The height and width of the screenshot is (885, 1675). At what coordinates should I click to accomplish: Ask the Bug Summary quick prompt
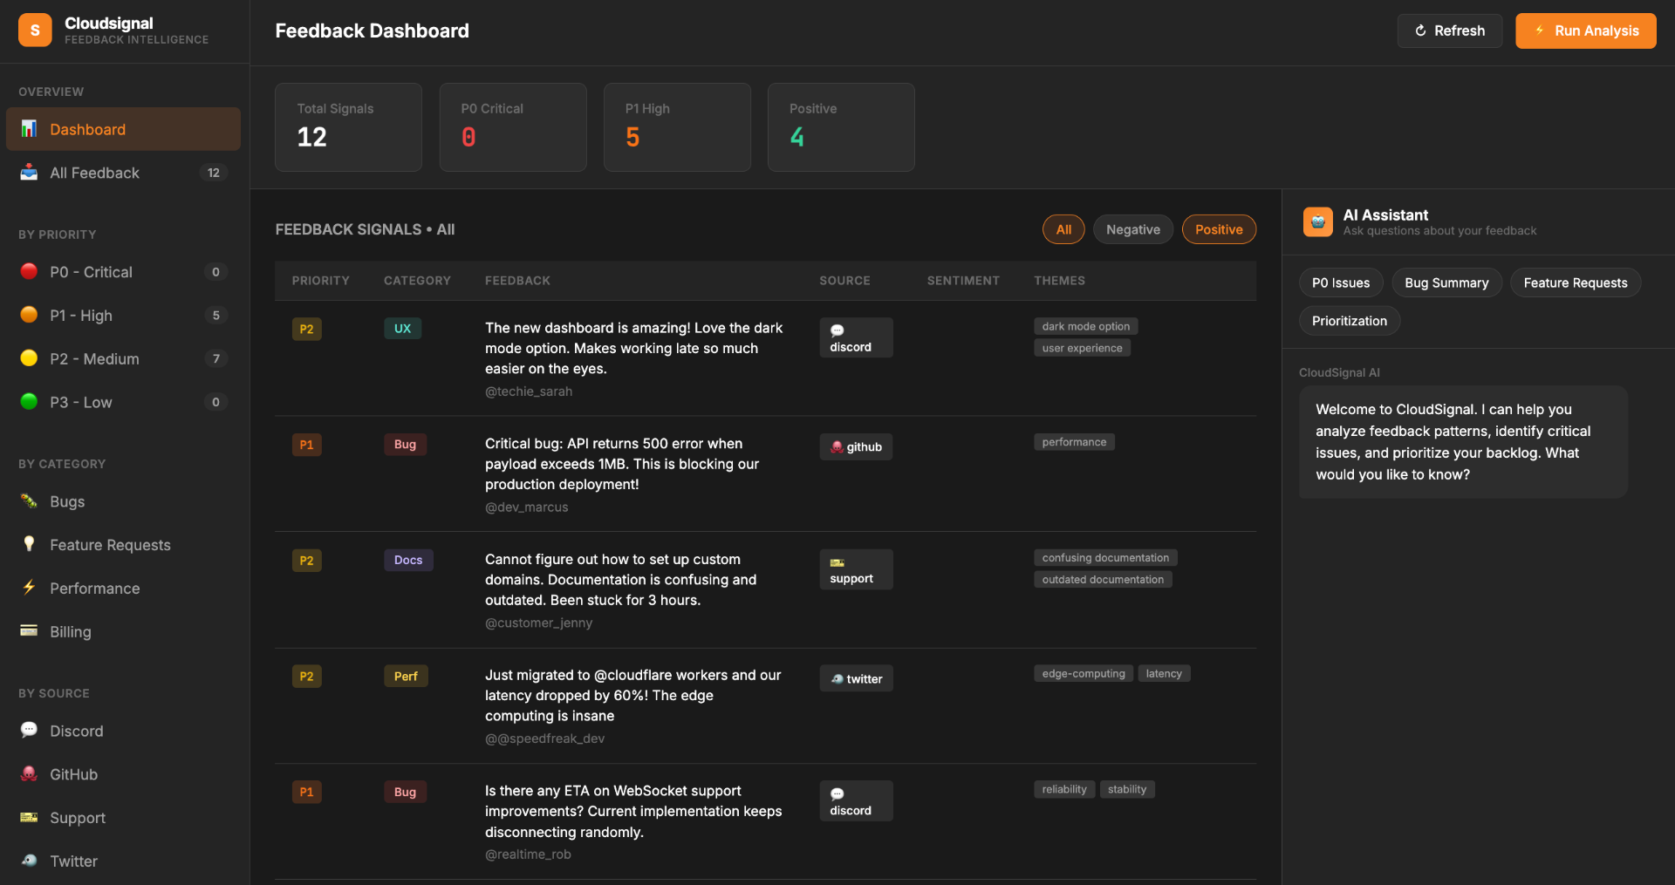[1446, 283]
